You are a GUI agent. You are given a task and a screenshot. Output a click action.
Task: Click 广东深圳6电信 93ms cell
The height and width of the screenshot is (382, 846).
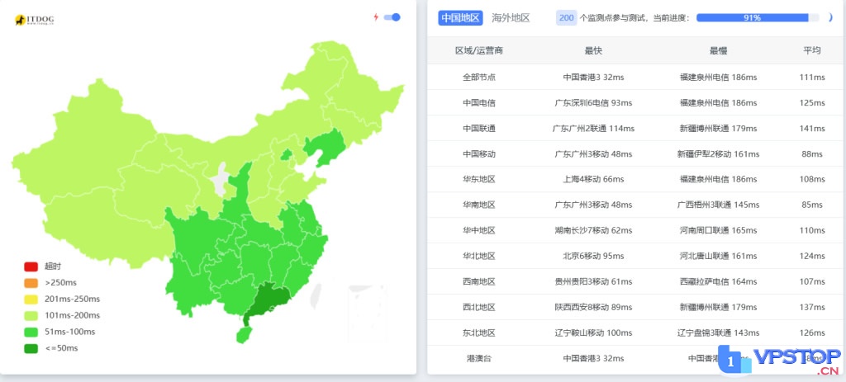593,102
